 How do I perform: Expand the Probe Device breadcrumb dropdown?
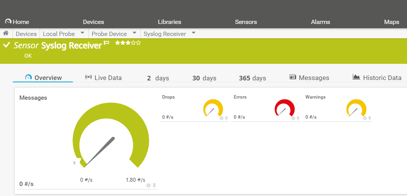(x=134, y=33)
